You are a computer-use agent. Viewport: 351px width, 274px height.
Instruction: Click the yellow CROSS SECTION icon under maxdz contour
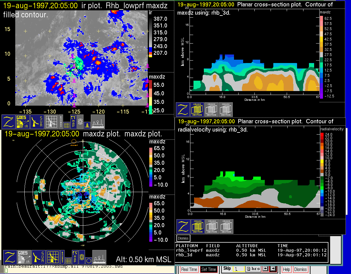click(x=197, y=110)
